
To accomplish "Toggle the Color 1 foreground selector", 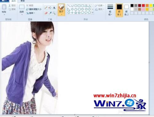I will [x=119, y=10].
